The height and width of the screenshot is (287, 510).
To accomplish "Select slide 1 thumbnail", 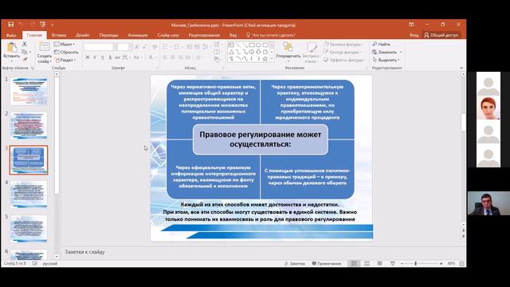I will tap(29, 92).
